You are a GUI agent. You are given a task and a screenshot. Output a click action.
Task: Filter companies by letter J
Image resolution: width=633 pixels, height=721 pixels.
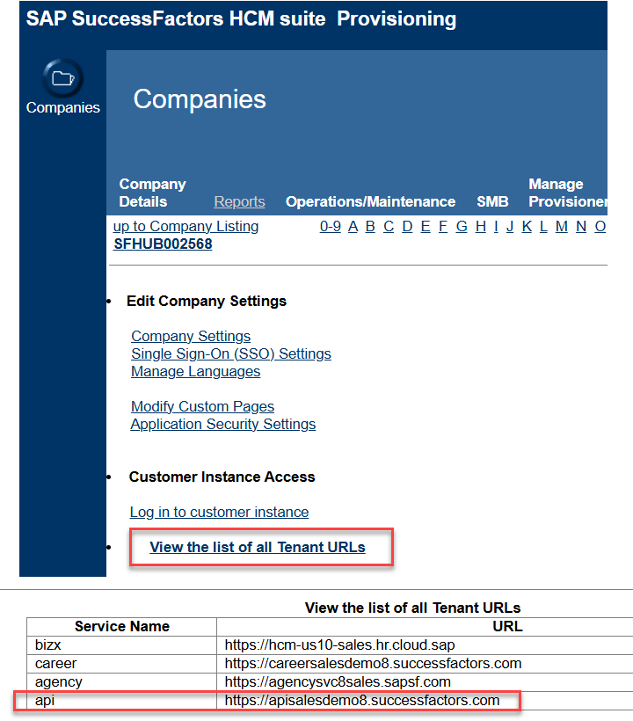pyautogui.click(x=510, y=226)
